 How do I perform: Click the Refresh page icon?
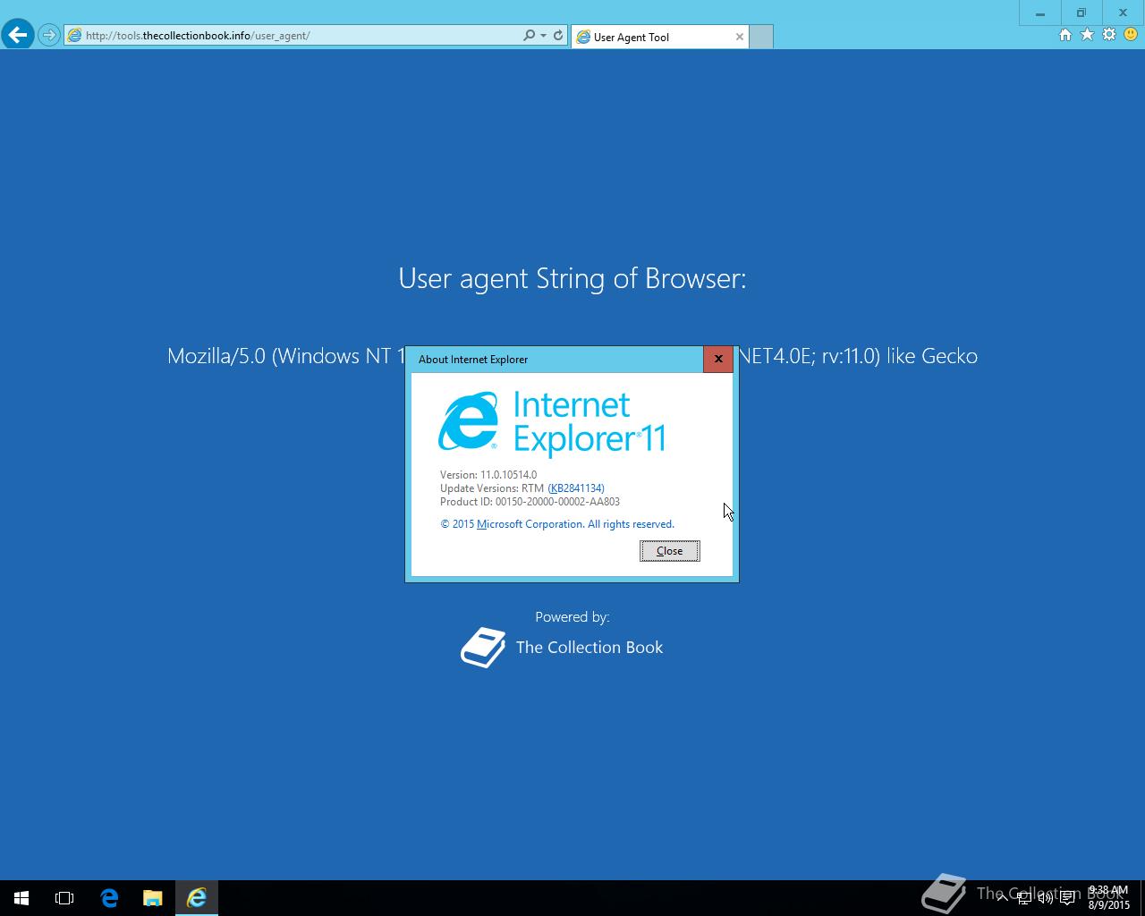558,36
